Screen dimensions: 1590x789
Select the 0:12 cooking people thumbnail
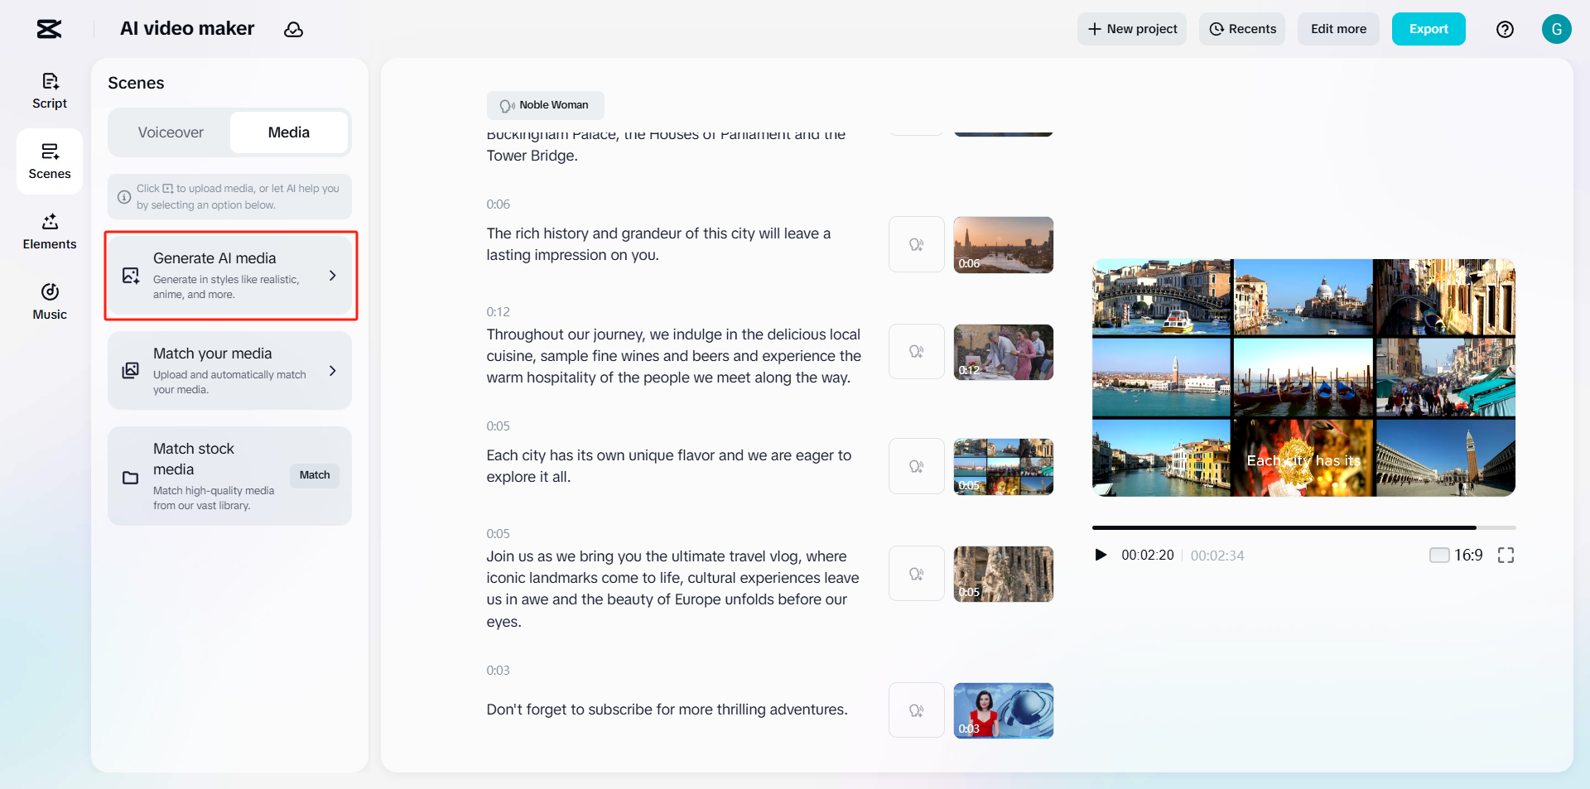(x=1004, y=353)
